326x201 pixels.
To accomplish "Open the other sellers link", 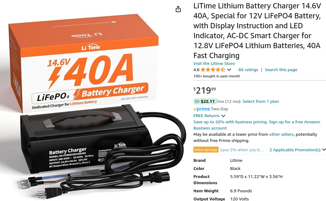I will [281, 135].
